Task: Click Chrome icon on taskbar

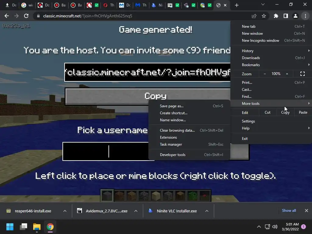Action: (x=50, y=227)
